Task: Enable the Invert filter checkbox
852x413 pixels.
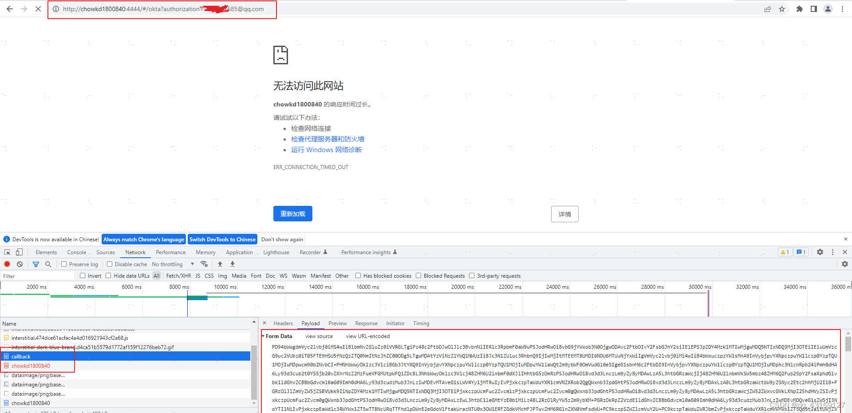Action: pyautogui.click(x=83, y=275)
